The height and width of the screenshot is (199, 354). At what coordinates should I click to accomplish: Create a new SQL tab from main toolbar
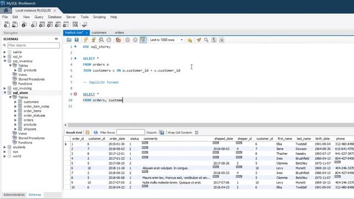coord(7,24)
